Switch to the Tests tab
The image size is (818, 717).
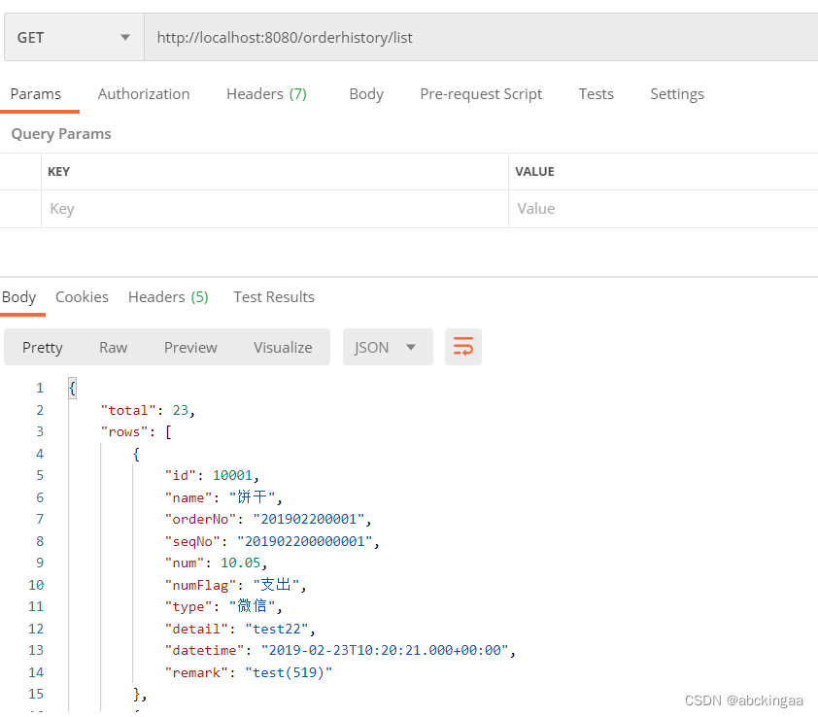(596, 94)
